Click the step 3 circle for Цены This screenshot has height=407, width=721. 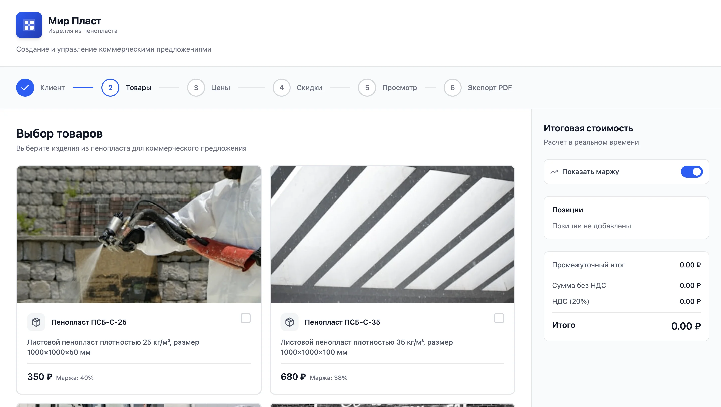196,88
